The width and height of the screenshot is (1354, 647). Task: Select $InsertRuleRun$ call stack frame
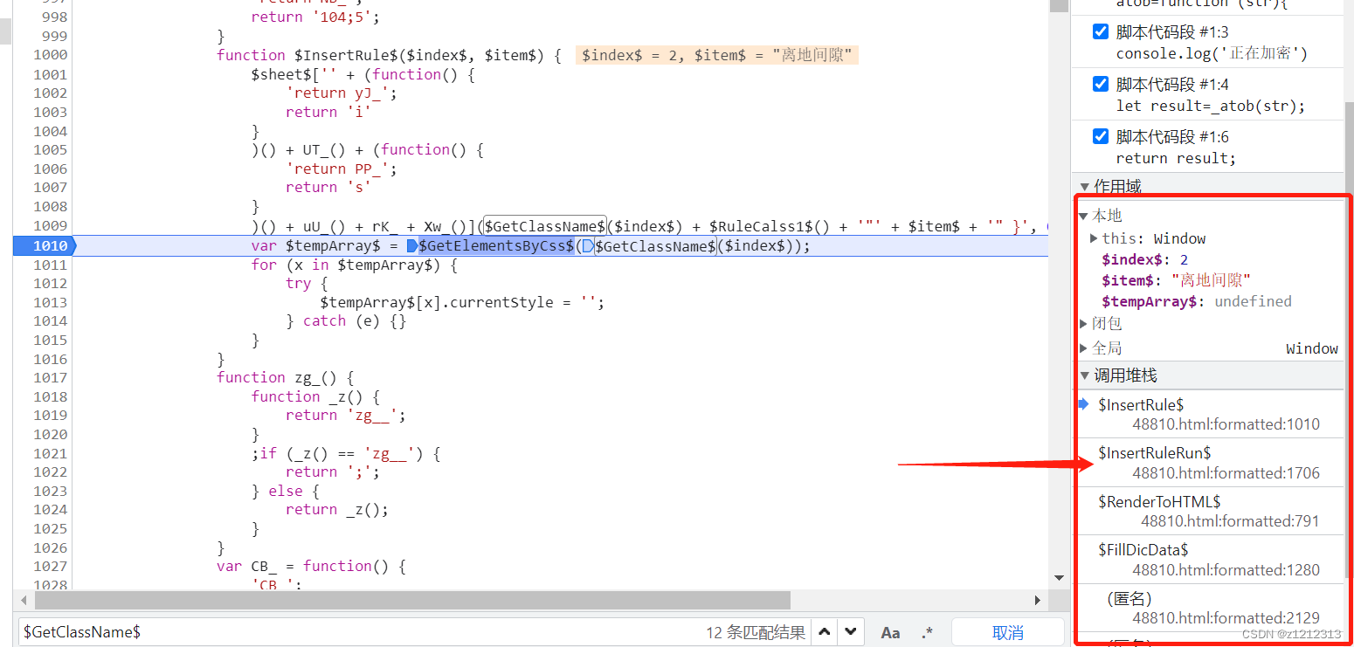point(1210,463)
